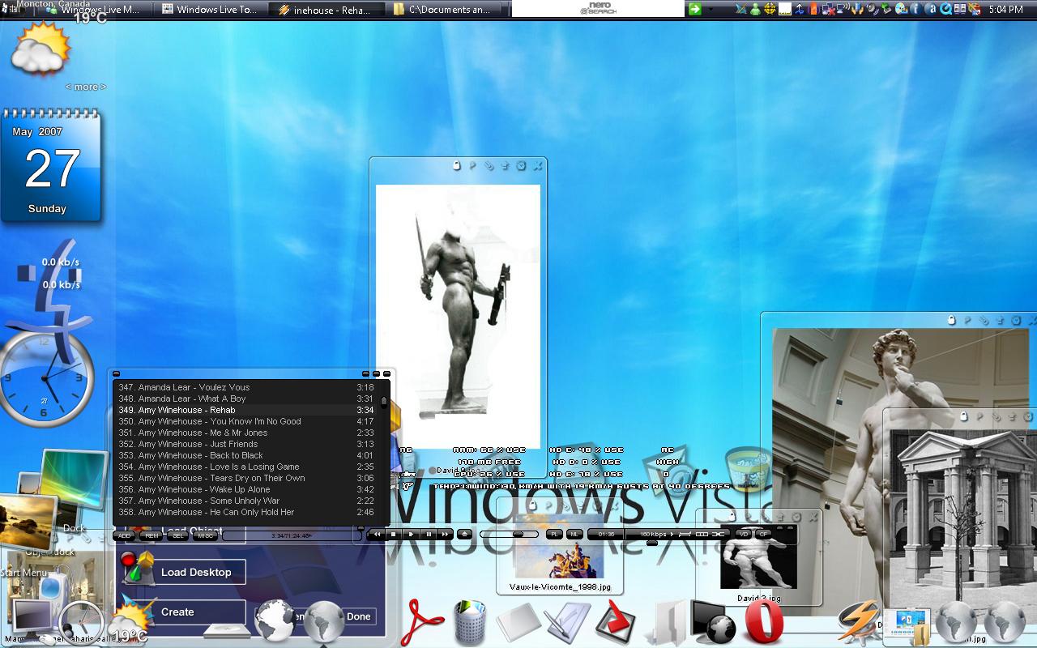This screenshot has height=648, width=1037.
Task: Select track 350 You Know I'm No Good
Action: 246,421
